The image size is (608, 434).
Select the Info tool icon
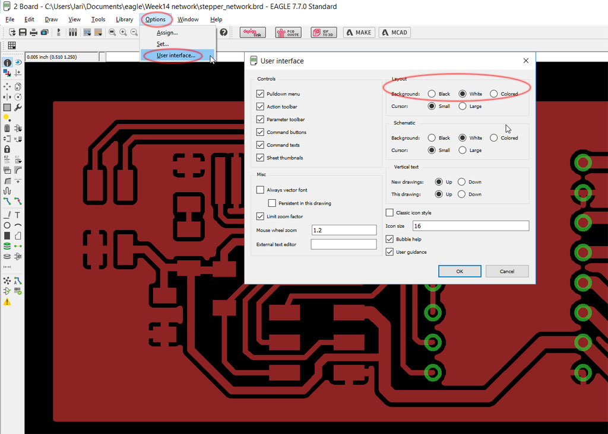pos(7,63)
